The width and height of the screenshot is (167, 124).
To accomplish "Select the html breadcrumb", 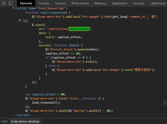I will coord(4,121).
